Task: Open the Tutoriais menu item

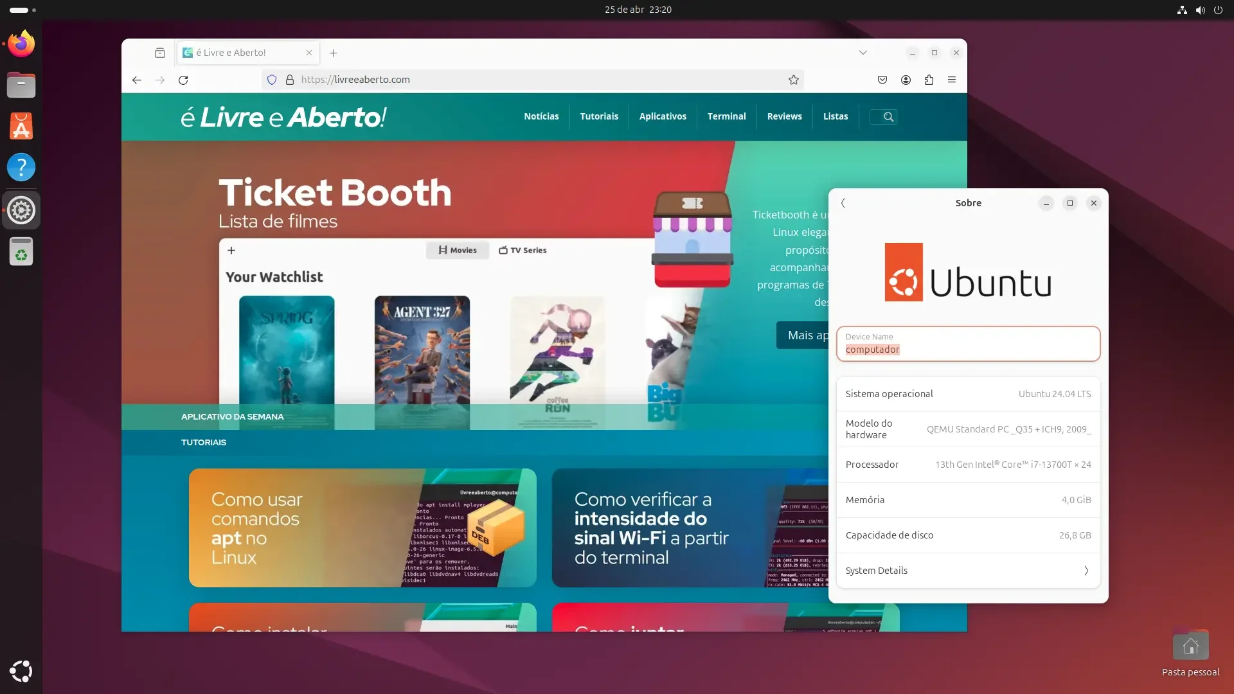Action: click(599, 116)
